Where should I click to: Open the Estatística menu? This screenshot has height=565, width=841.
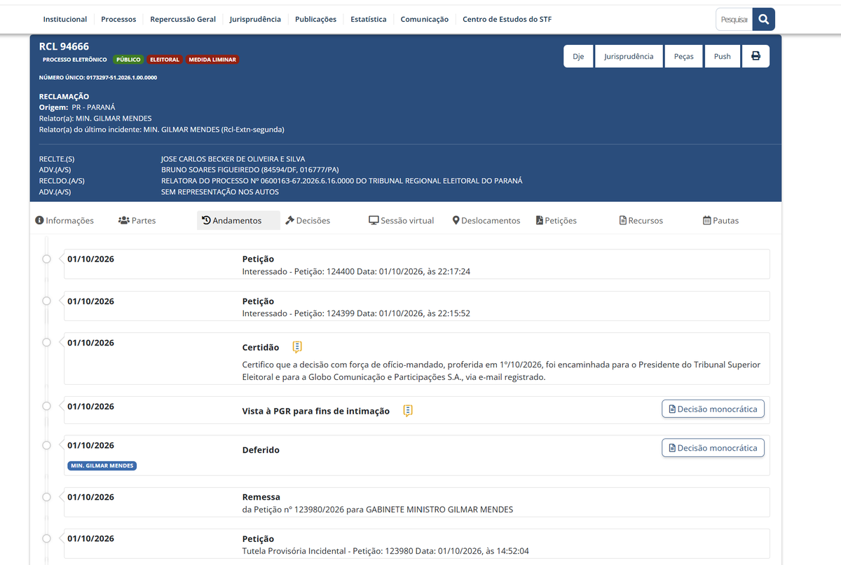click(x=369, y=20)
